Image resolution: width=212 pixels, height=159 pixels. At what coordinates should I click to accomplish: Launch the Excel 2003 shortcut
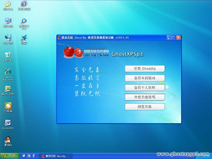(x=8, y=90)
